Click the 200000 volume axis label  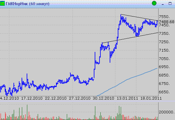pos(167,112)
